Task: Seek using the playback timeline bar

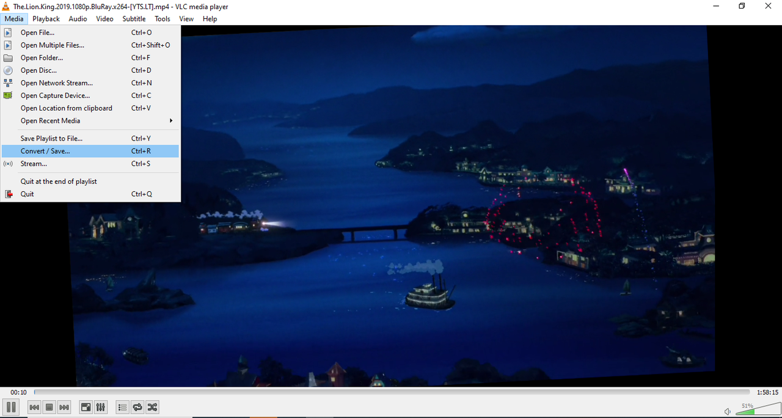Action: (392, 392)
